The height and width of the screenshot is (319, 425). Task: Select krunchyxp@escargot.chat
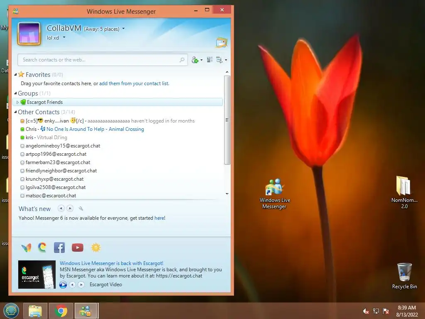click(x=118, y=179)
